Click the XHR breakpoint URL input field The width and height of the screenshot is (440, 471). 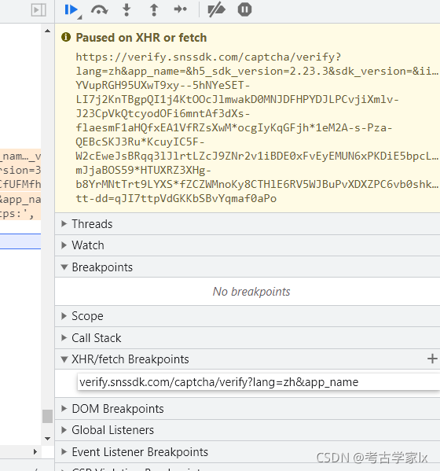tap(258, 382)
